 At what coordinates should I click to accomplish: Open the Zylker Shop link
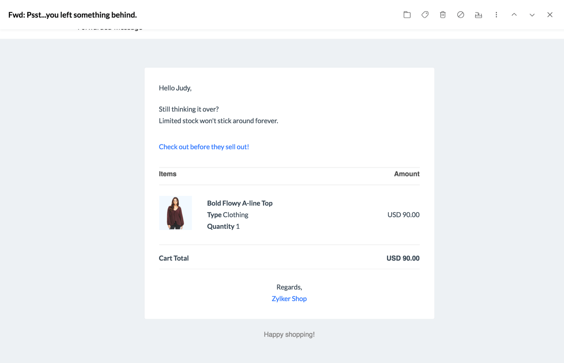click(x=289, y=299)
